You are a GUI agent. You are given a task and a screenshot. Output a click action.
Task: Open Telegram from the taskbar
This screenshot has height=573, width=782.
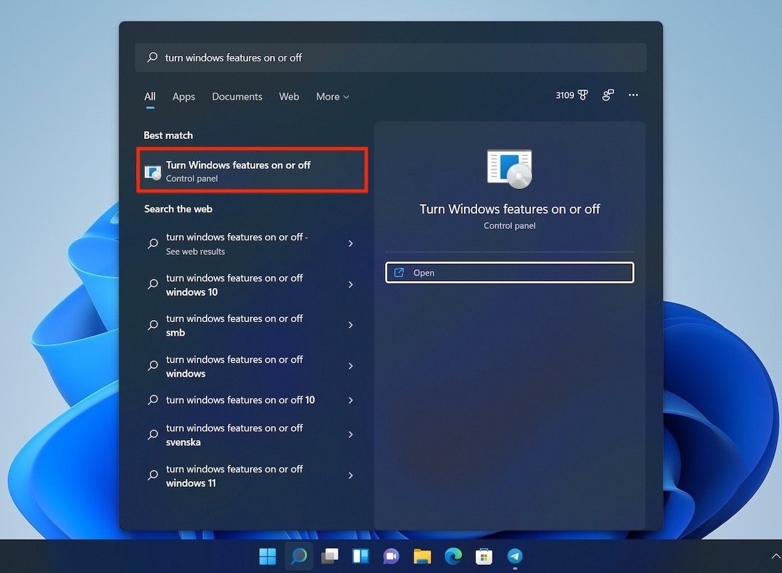point(515,556)
